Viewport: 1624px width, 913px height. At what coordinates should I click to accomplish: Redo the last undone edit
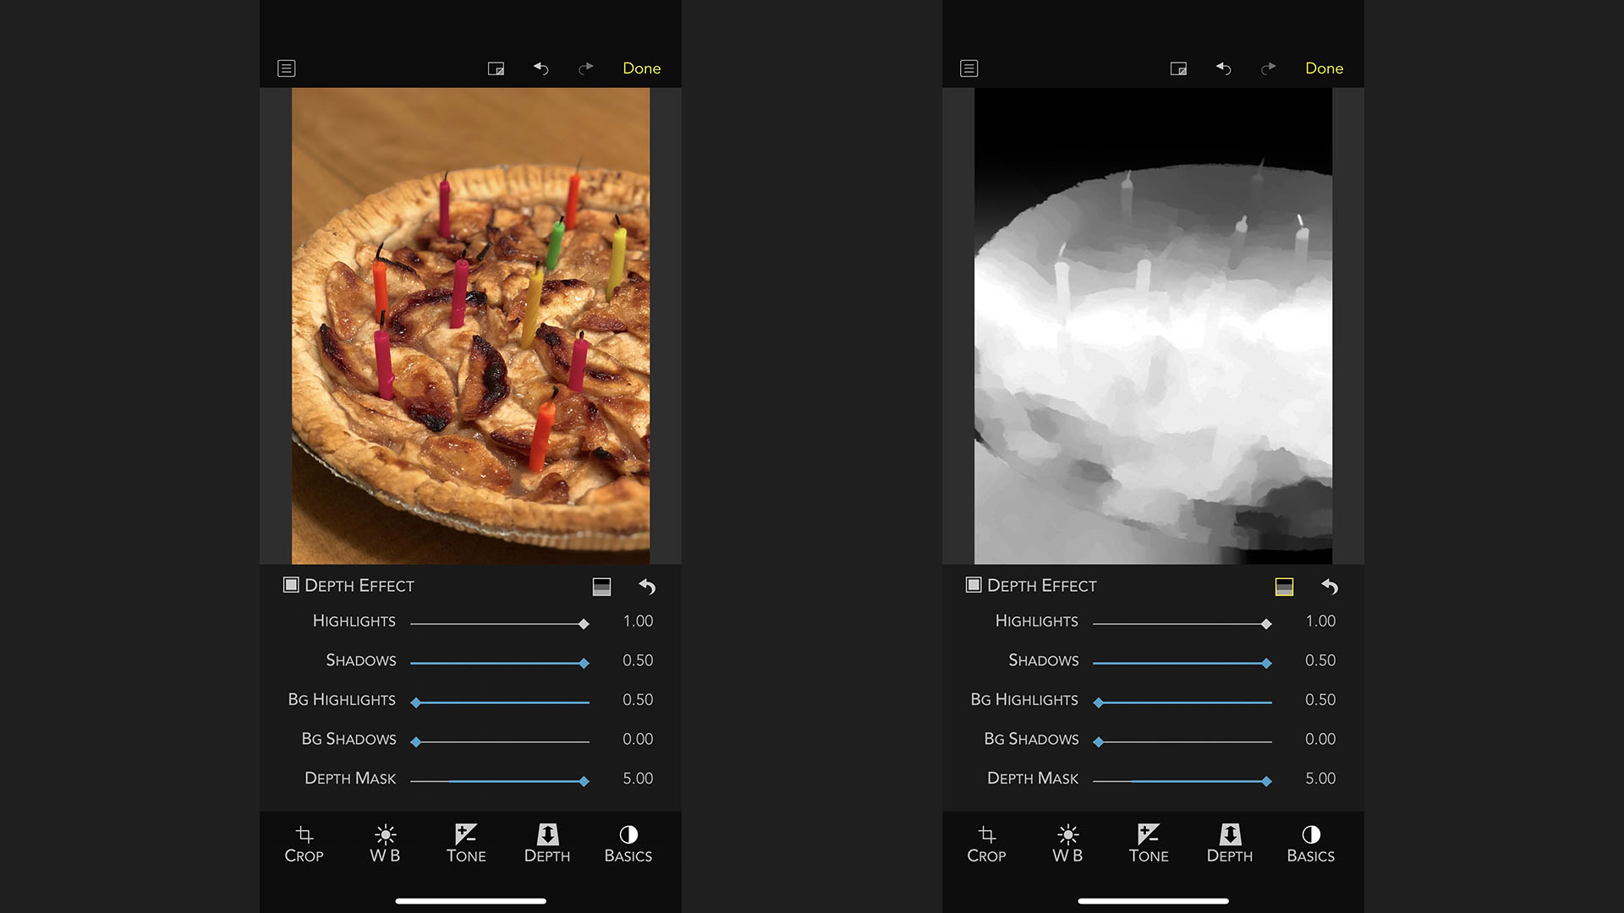[584, 68]
